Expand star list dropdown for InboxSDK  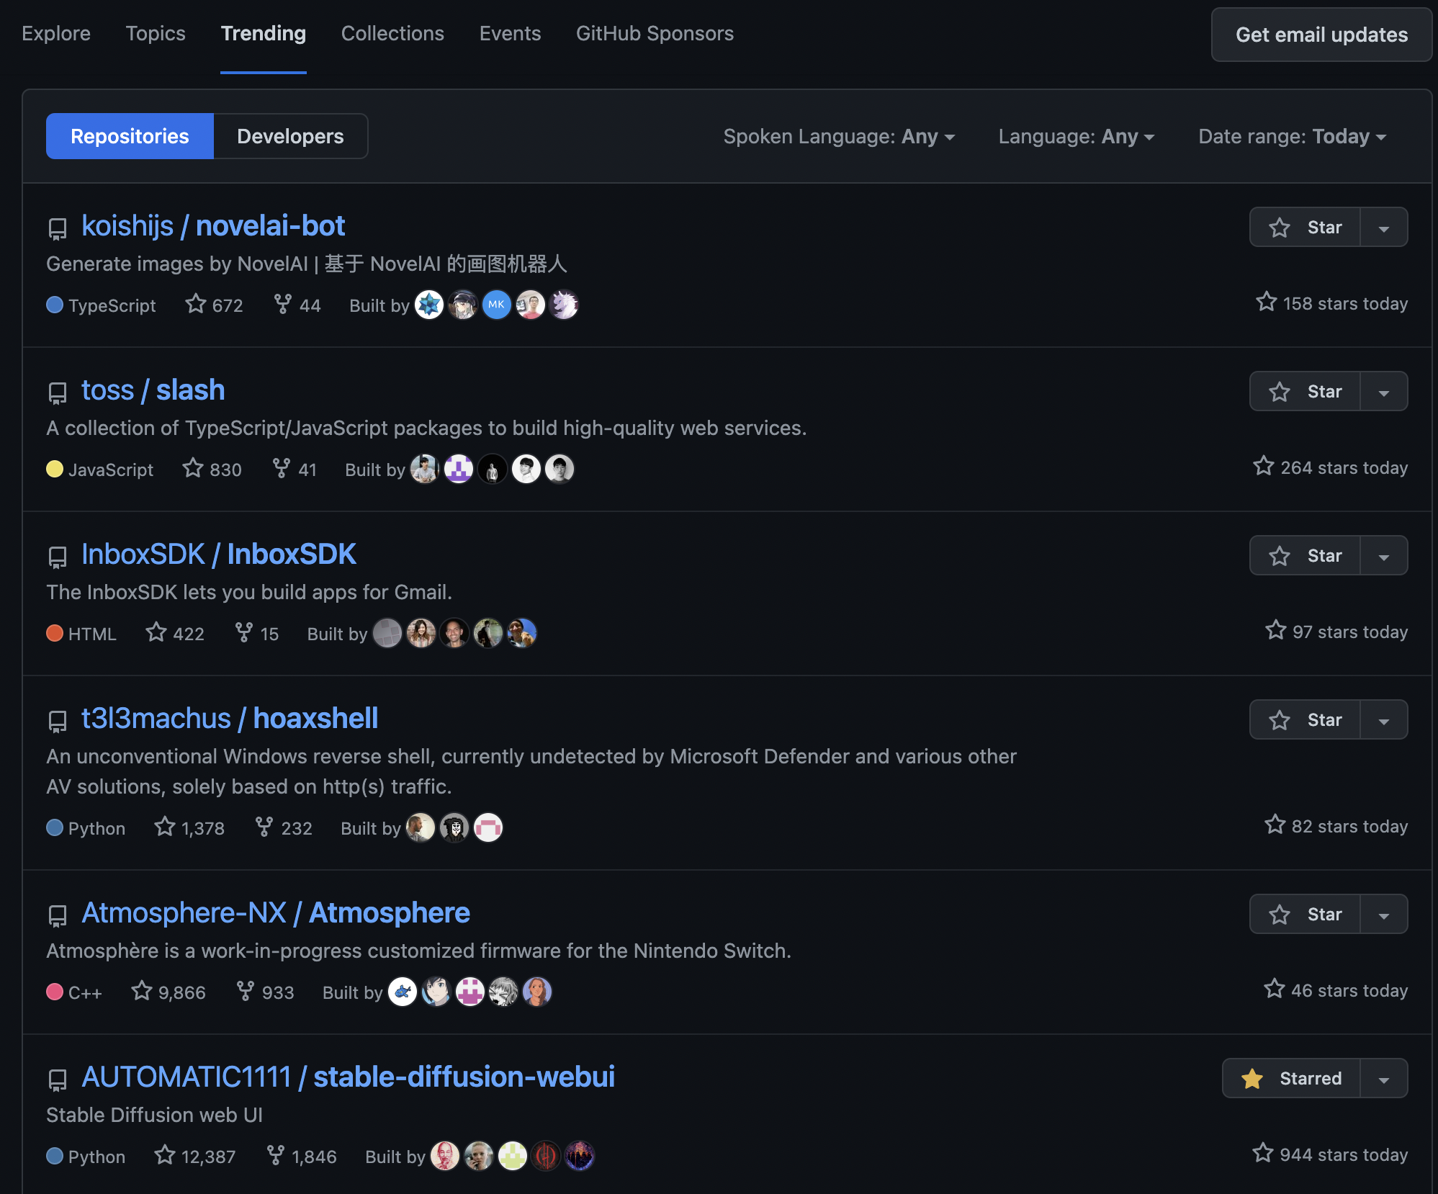coord(1383,555)
